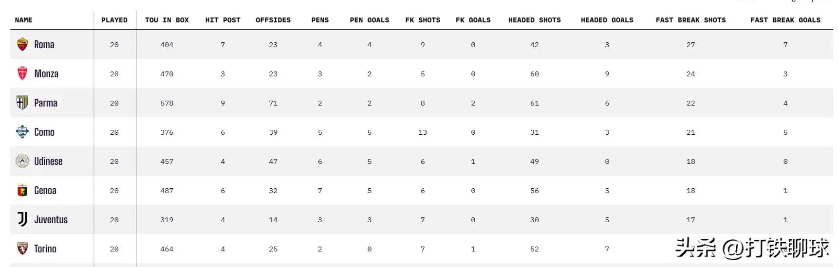Open the Roma team name link
Viewport: 838px width, 267px height.
click(x=44, y=45)
